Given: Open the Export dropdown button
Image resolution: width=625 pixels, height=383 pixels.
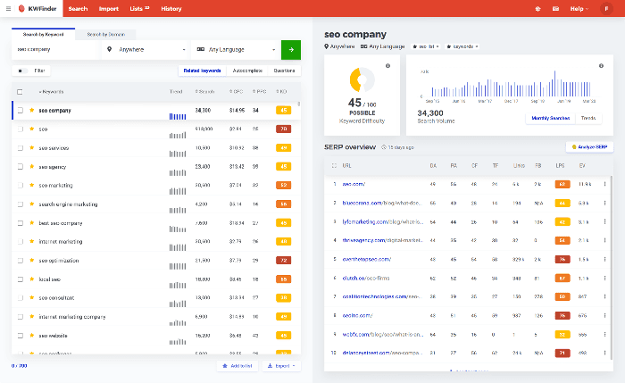Looking at the screenshot, I should tap(281, 366).
